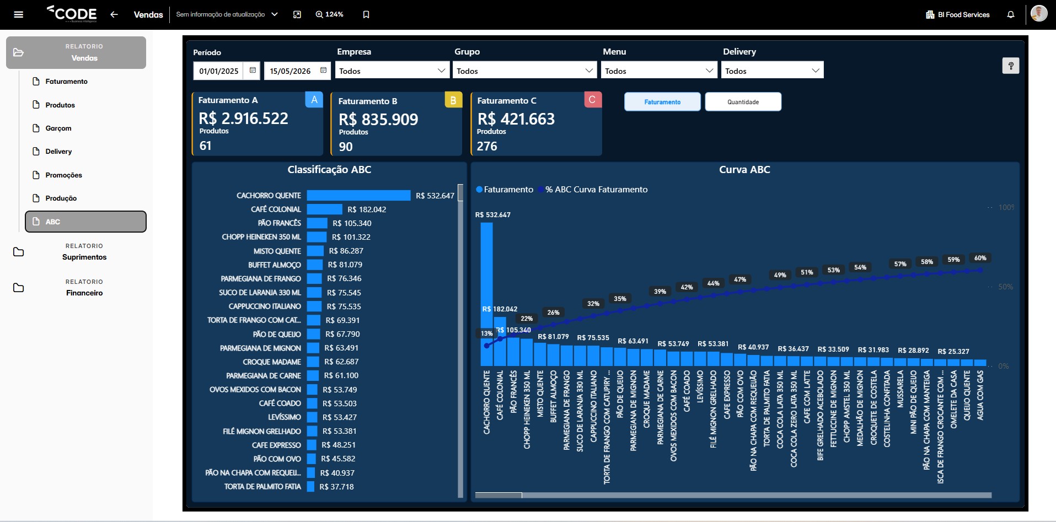Click the Faturamento A badge
This screenshot has width=1056, height=522.
314,100
